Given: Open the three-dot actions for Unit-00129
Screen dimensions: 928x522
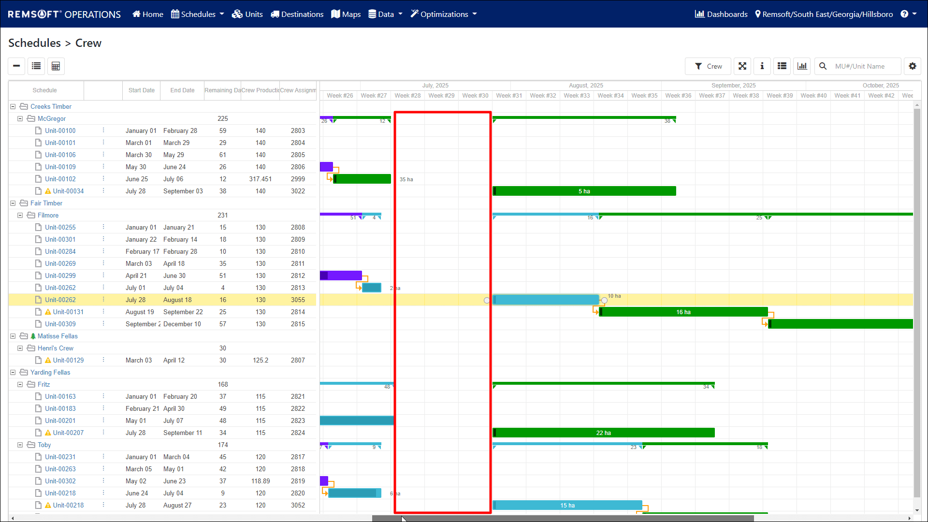Looking at the screenshot, I should click(102, 360).
